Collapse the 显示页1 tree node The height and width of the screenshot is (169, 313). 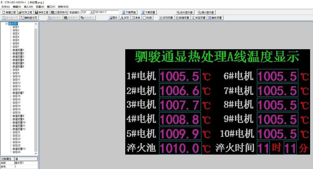coord(7,23)
